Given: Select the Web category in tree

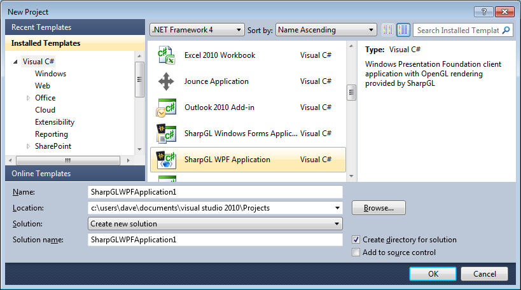Looking at the screenshot, I should tap(43, 86).
